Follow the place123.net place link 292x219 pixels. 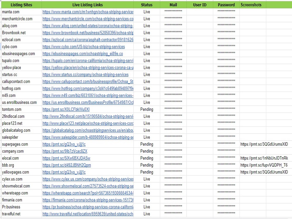tap(88, 123)
